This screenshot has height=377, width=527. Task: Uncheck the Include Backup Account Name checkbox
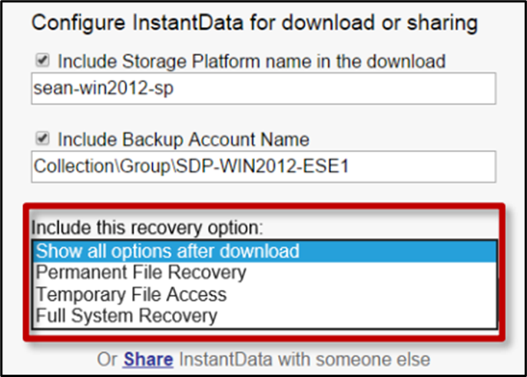[43, 138]
